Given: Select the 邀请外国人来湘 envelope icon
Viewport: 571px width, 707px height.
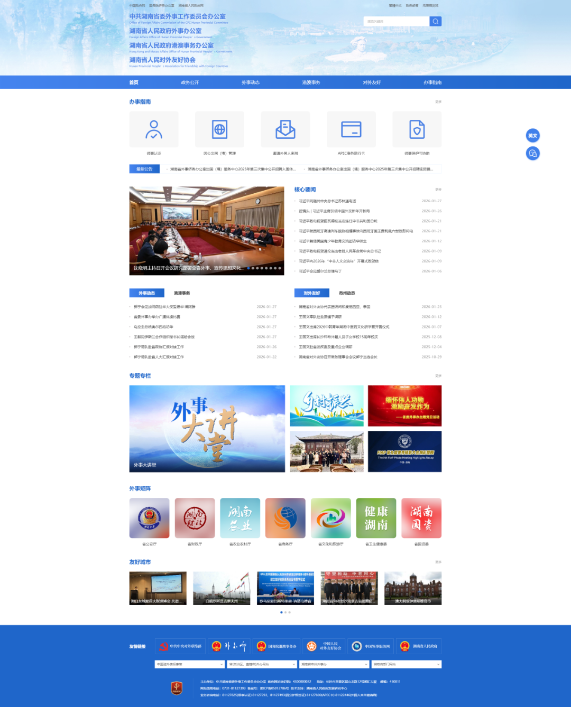Looking at the screenshot, I should tap(285, 129).
